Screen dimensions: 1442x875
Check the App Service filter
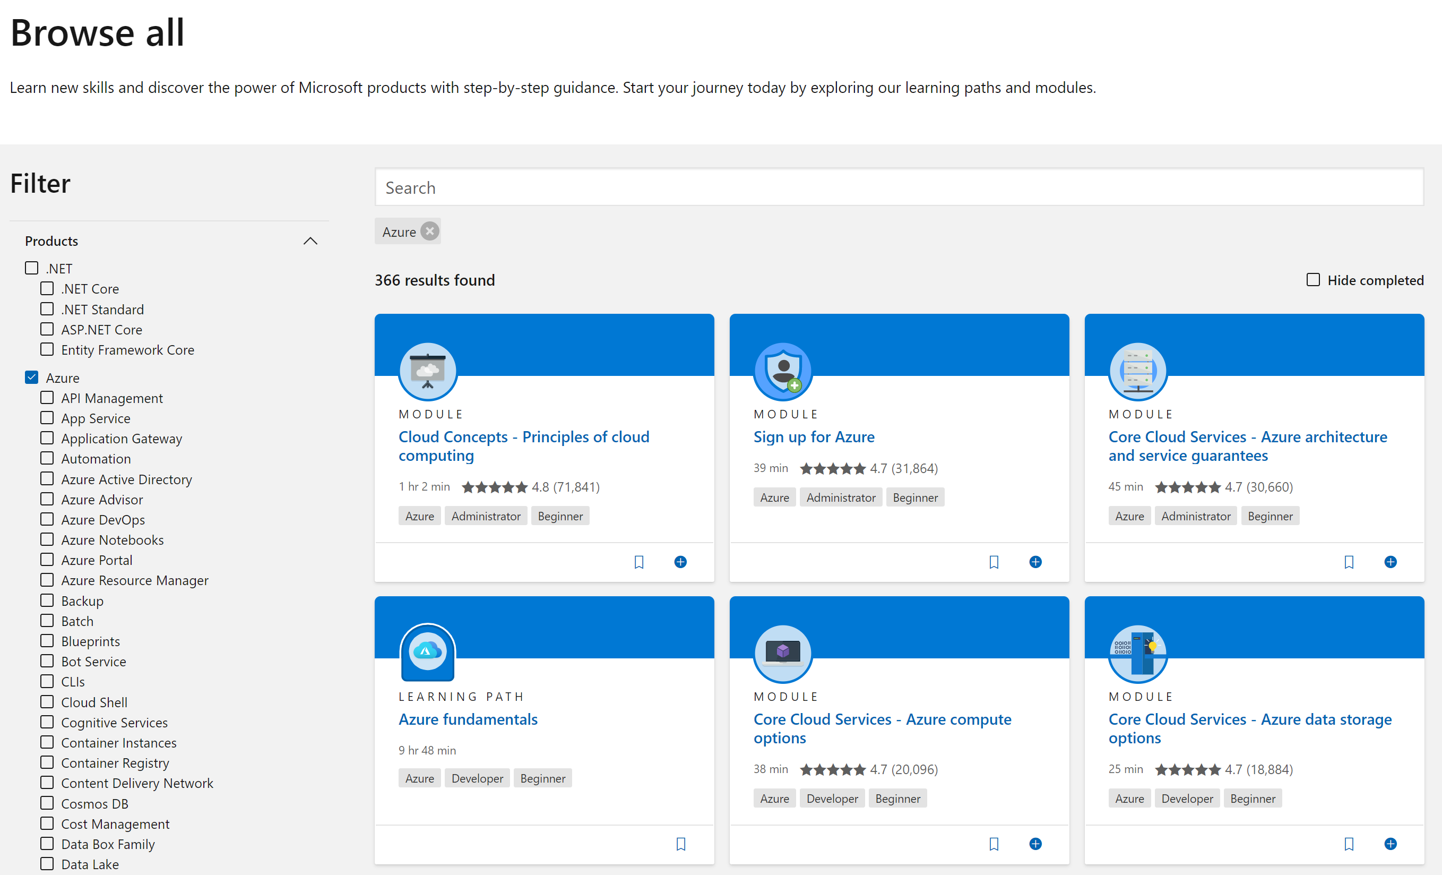pyautogui.click(x=47, y=417)
